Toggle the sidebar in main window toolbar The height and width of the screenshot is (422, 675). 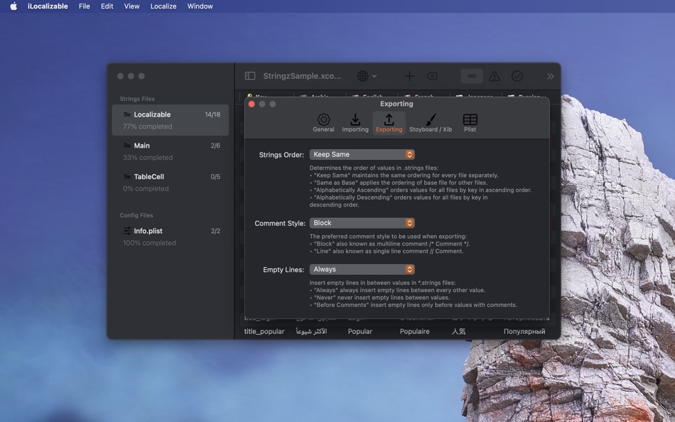click(x=250, y=76)
